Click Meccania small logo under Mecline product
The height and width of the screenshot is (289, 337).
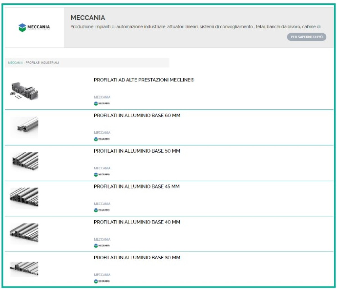click(102, 103)
